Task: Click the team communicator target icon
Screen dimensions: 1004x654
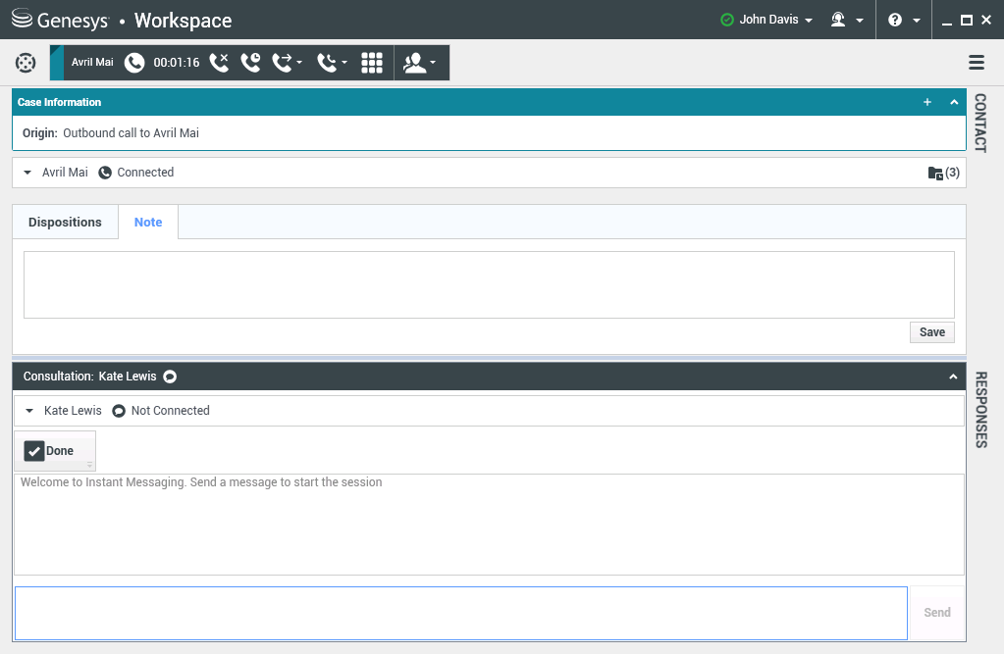Action: (26, 63)
